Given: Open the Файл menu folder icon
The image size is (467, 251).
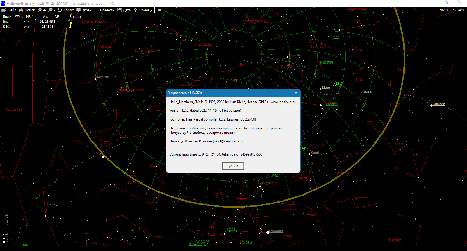Looking at the screenshot, I should tap(4, 10).
